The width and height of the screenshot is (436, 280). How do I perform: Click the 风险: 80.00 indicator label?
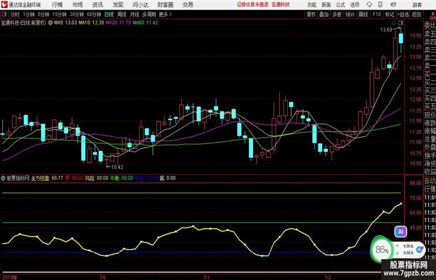tap(96, 178)
